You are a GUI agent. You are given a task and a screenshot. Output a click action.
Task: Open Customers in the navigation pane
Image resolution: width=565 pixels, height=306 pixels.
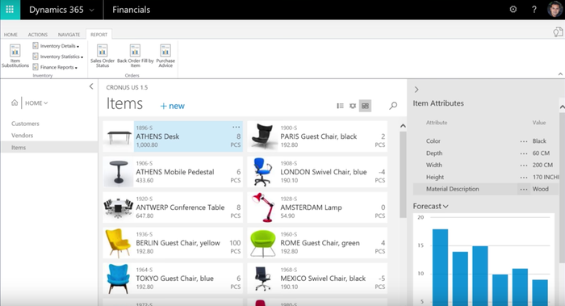click(25, 124)
